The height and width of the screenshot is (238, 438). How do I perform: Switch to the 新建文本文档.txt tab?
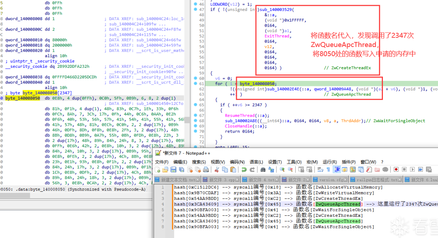click(177, 180)
